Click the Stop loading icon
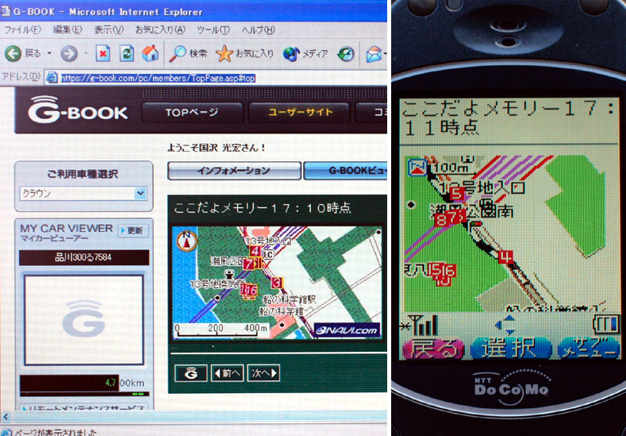This screenshot has height=436, width=626. [x=103, y=53]
